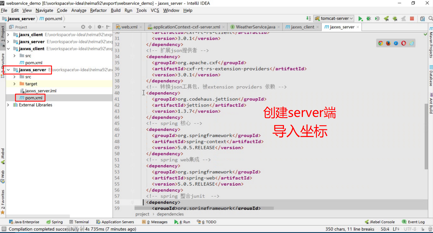The image size is (433, 233).
Task: Open the Event Log
Action: [413, 222]
